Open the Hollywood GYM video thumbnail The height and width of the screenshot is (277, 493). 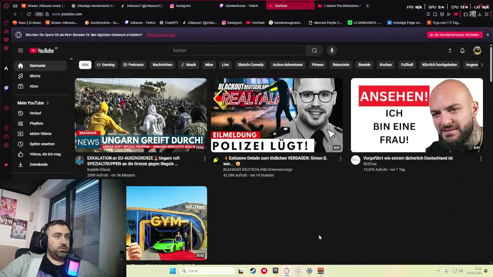[167, 223]
